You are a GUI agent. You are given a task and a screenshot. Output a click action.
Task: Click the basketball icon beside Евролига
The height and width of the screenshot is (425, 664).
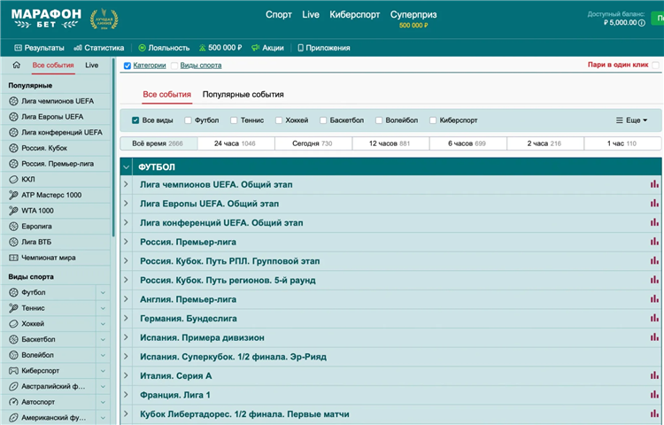coord(13,227)
